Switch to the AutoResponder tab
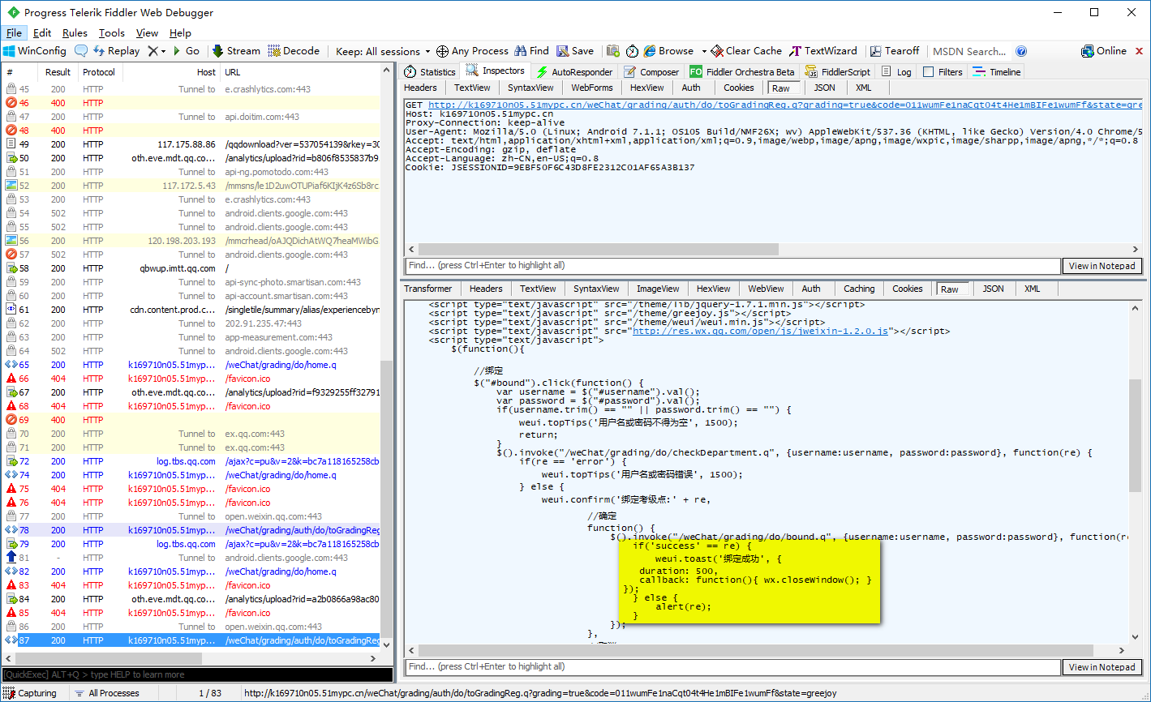Screen dimensions: 1151x702 [574, 72]
